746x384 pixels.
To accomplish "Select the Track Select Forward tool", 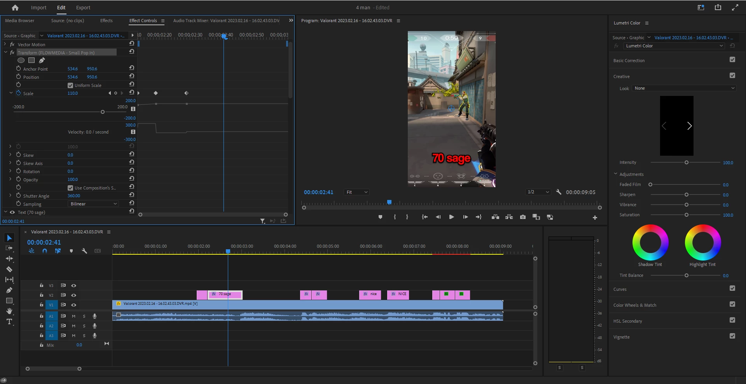I will coord(9,248).
